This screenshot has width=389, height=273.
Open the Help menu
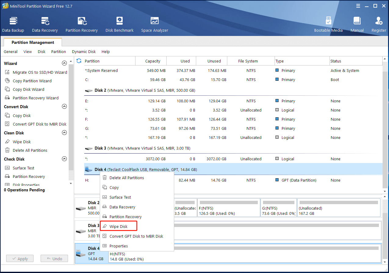point(106,51)
